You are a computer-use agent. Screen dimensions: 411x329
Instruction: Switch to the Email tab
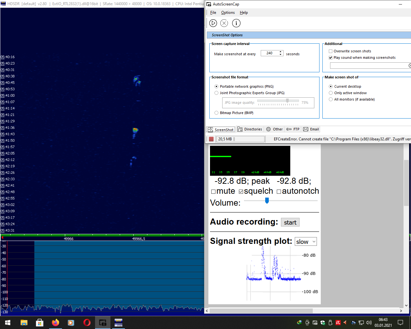(x=311, y=129)
